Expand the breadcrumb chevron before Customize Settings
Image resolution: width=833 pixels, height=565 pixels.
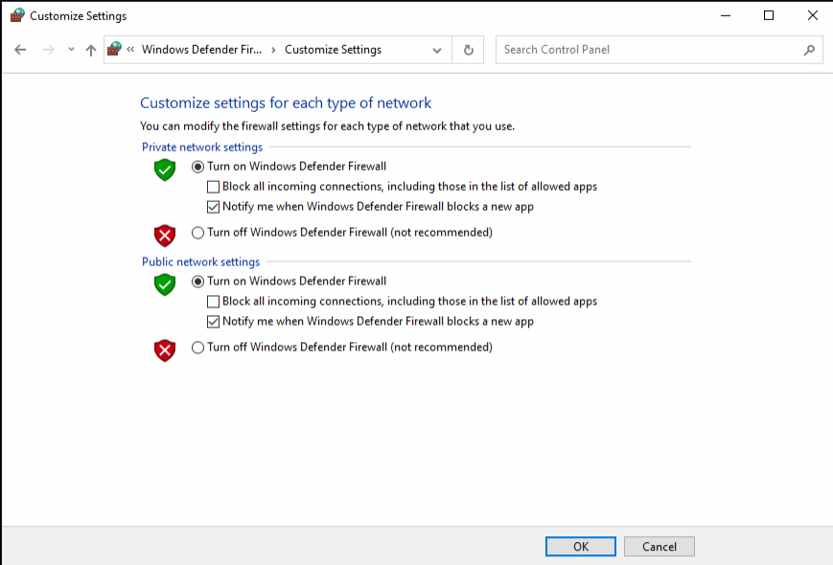pos(273,50)
